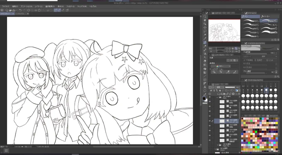Viewport: 282px width, 155px height.
Task: Select the Ruler tool
Action: click(205, 83)
